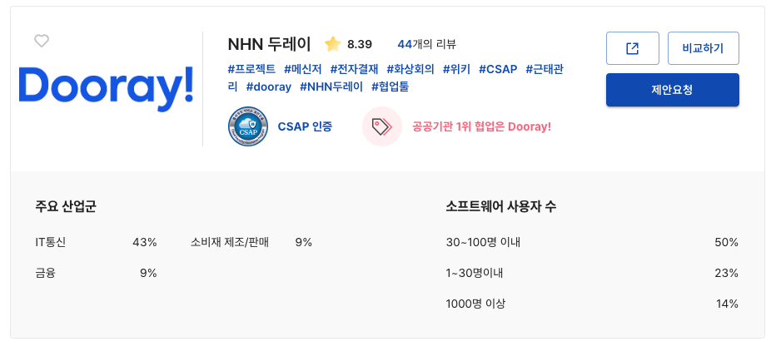The height and width of the screenshot is (346, 771).
Task: Click the #dooray tag
Action: [x=268, y=86]
